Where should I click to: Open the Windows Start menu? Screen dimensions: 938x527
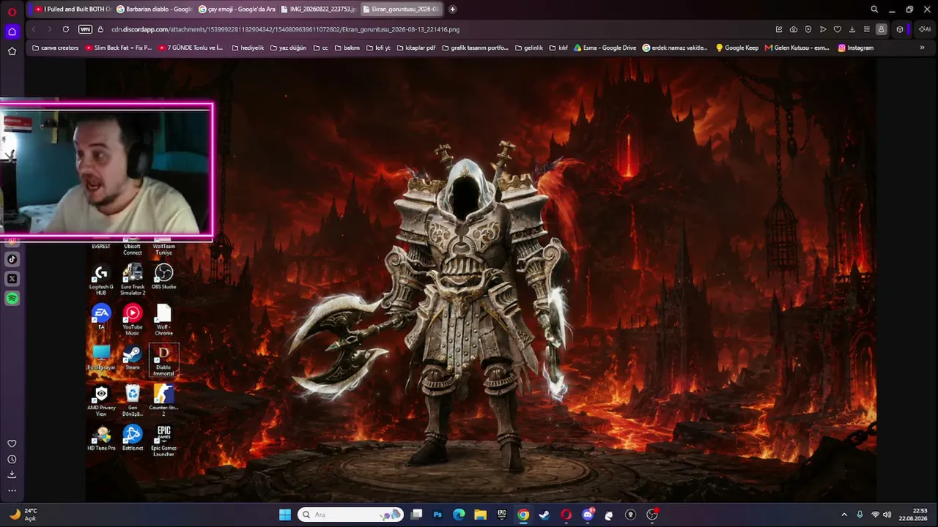pos(285,515)
